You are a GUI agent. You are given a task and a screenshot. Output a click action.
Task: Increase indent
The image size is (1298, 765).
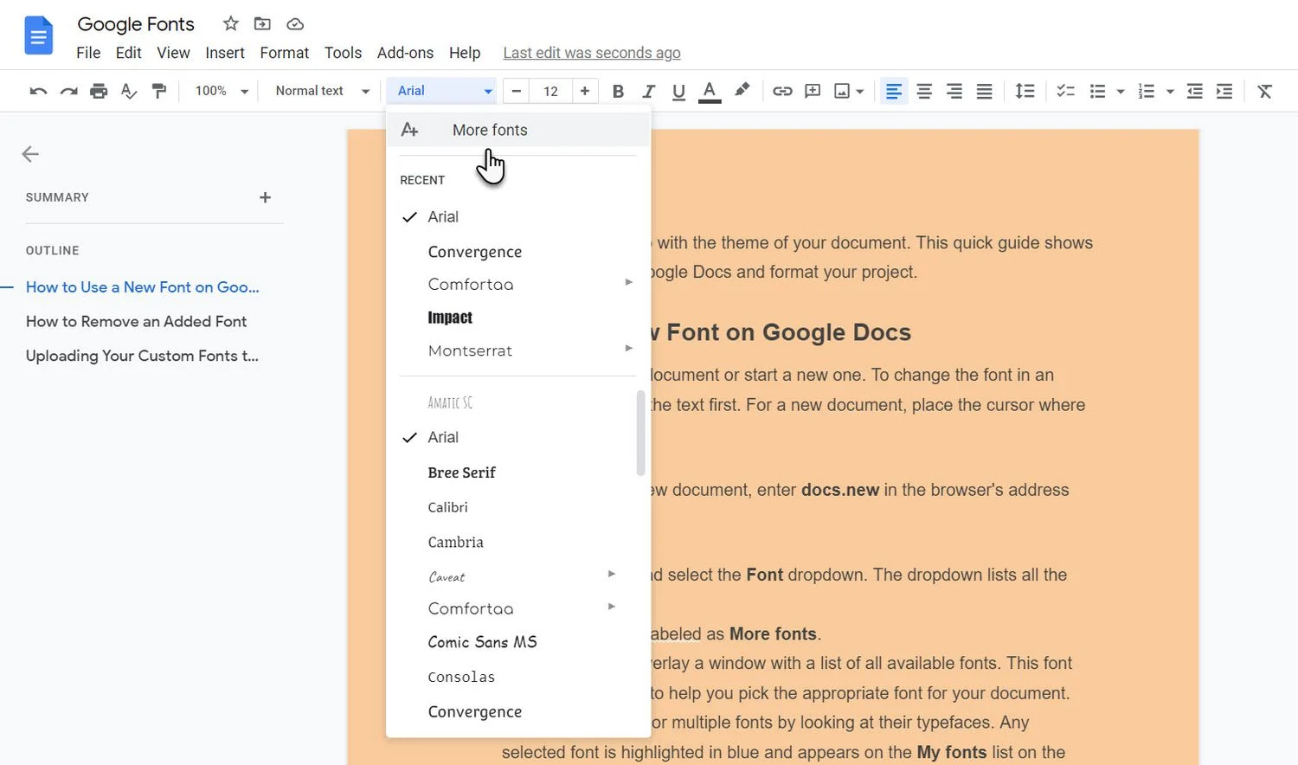[1224, 91]
